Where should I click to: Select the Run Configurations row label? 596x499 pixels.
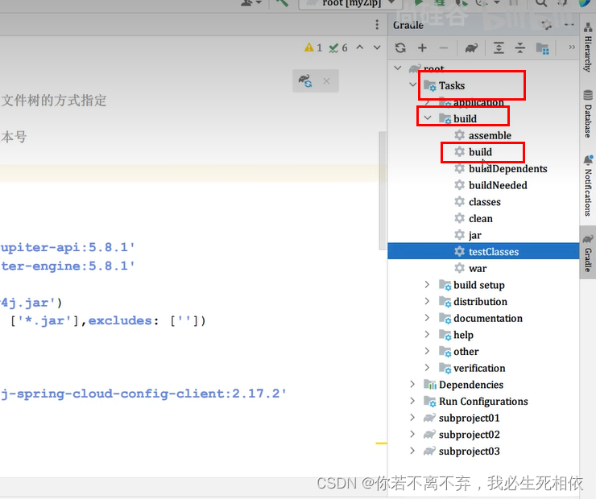click(483, 402)
